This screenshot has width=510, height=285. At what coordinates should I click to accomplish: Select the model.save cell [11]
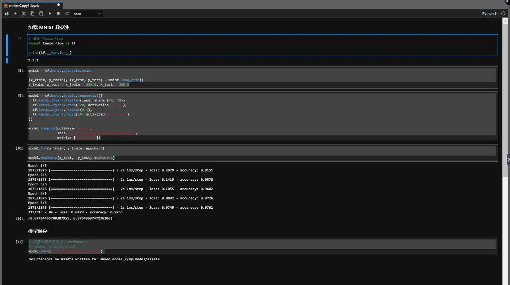point(262,246)
